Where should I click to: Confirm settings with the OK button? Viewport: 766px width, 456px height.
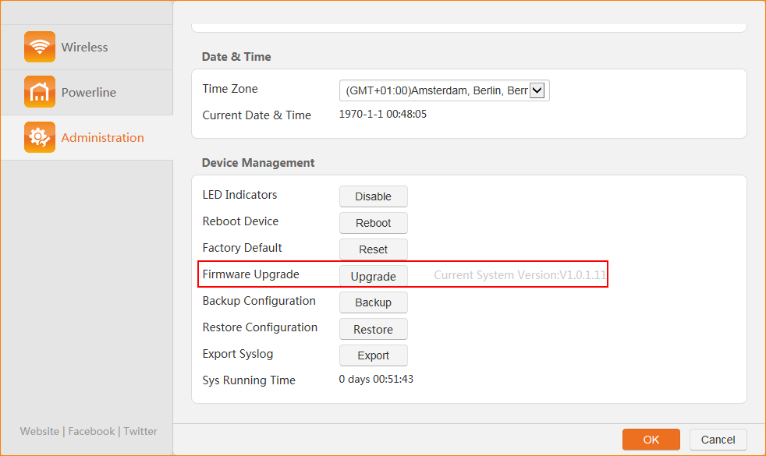651,440
